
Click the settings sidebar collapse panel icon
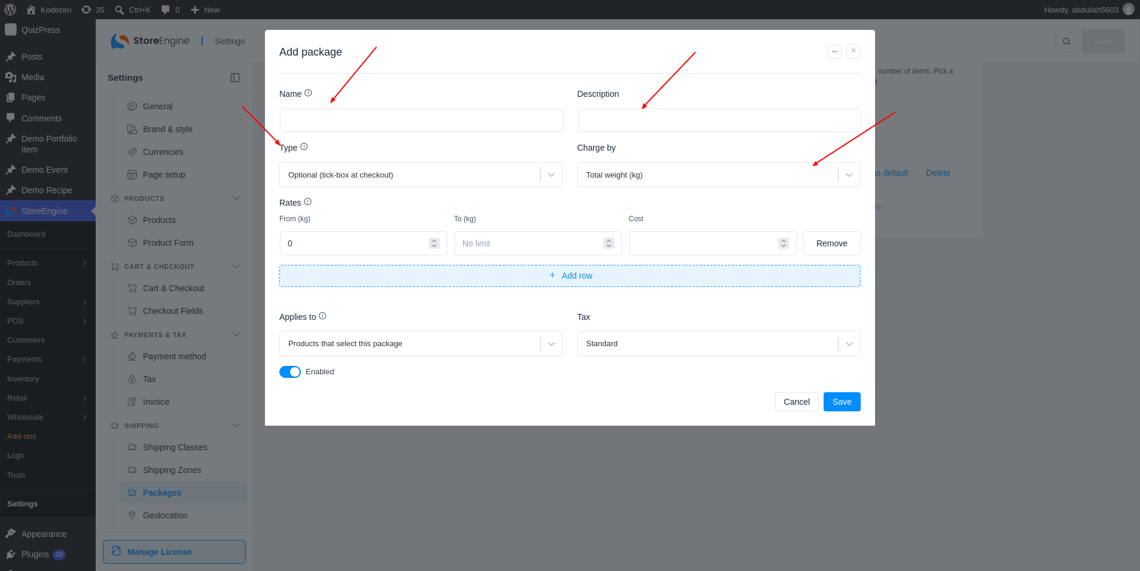click(235, 78)
